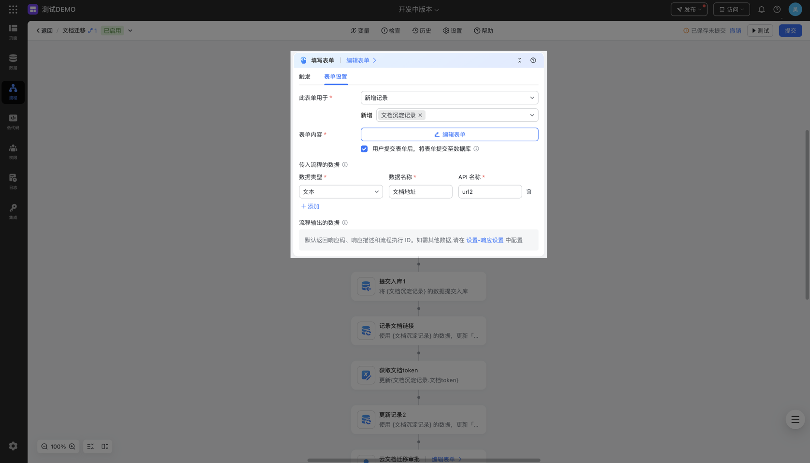Screen dimensions: 810x463
Task: Click the API 名称 field url2
Action: click(x=490, y=192)
